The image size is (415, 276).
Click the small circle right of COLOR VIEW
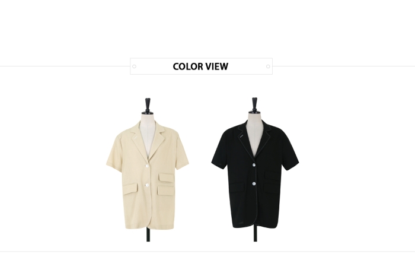point(268,66)
